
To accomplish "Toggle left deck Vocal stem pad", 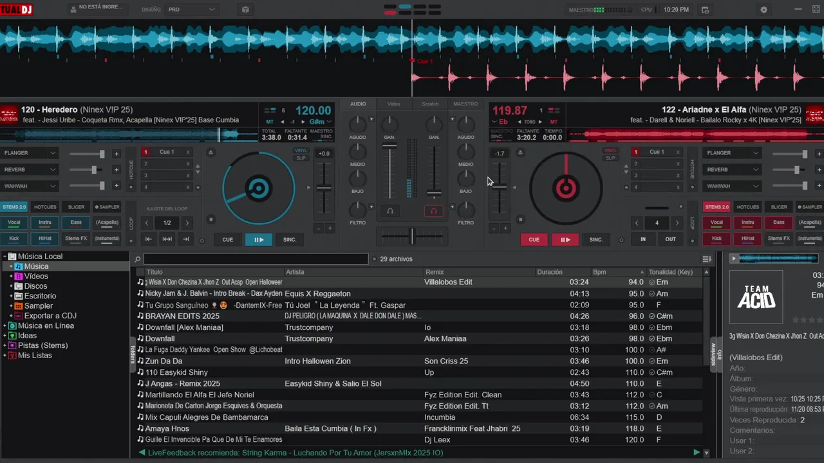I will coord(14,222).
